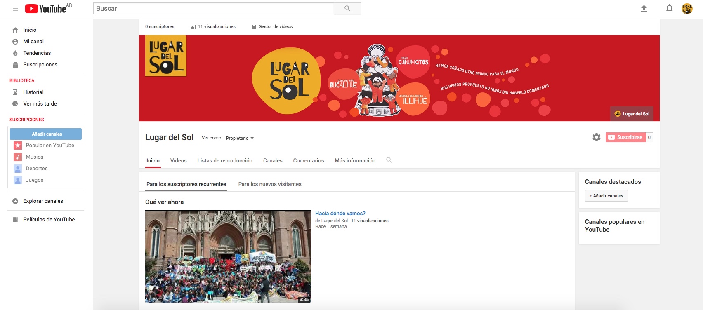The height and width of the screenshot is (310, 703).
Task: Click the Deportes channel icon
Action: [x=18, y=169]
